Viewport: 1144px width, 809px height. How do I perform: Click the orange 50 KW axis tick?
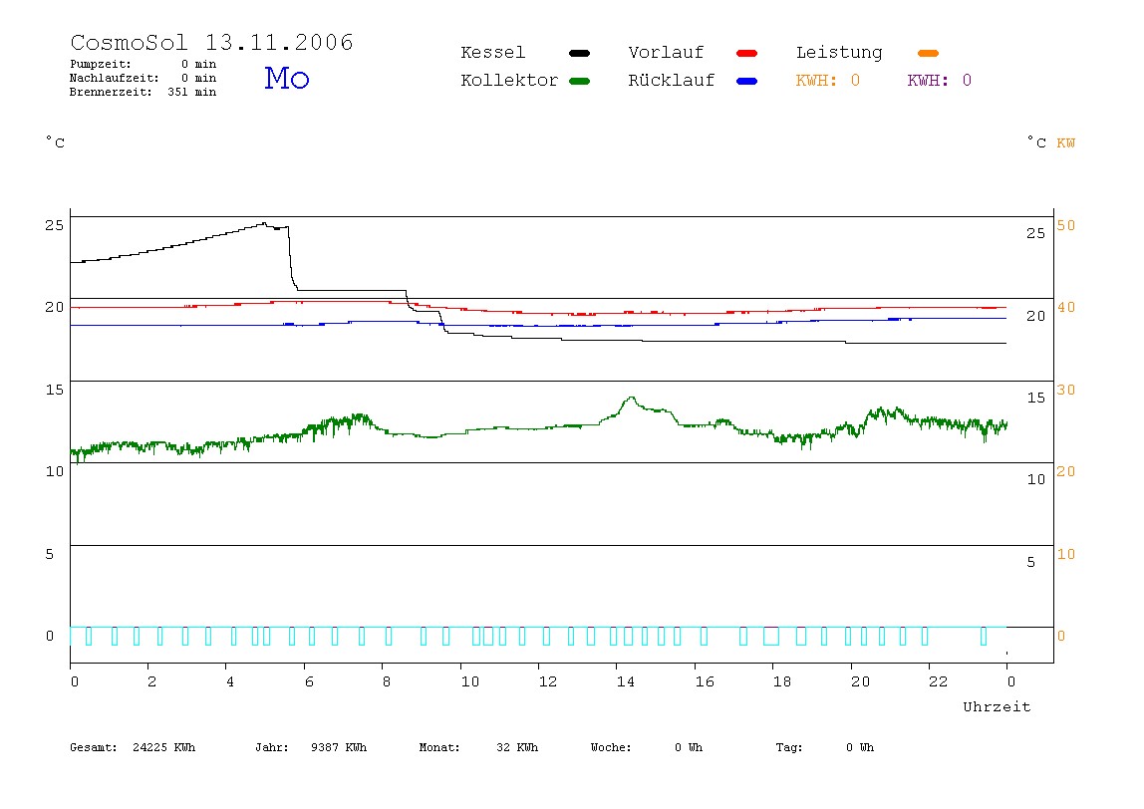coord(1066,225)
